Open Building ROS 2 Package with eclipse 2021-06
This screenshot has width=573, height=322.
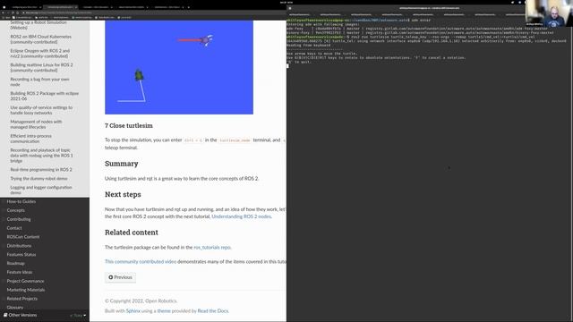[44, 96]
